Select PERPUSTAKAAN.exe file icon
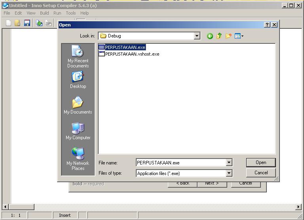 (x=102, y=47)
